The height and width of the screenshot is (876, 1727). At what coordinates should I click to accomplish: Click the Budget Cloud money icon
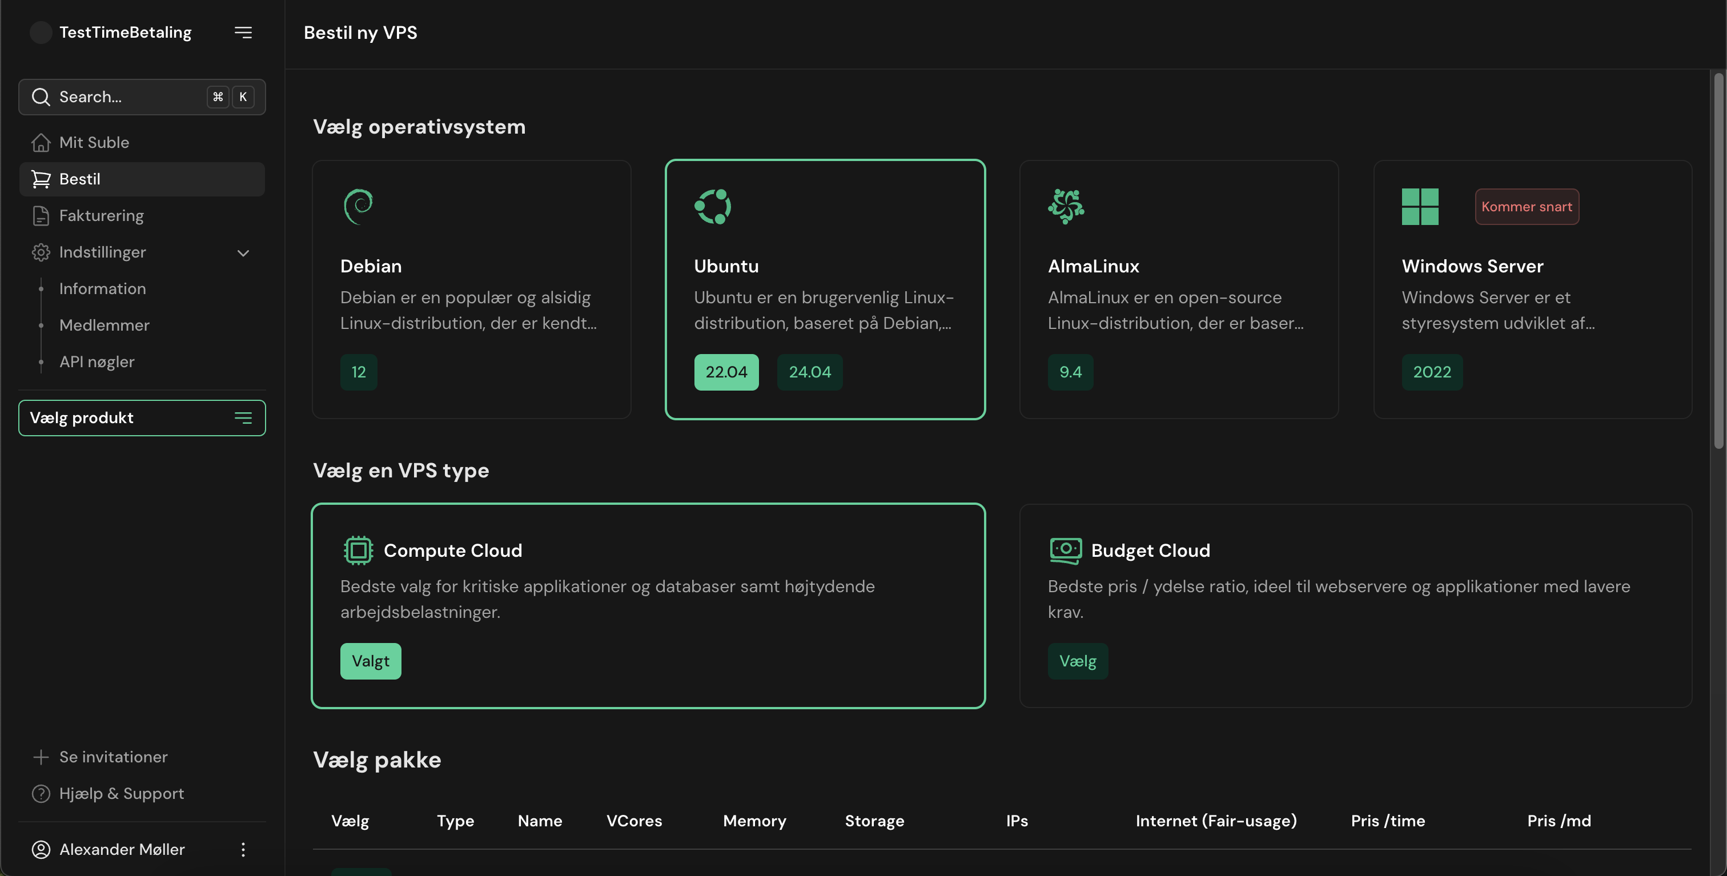coord(1065,550)
